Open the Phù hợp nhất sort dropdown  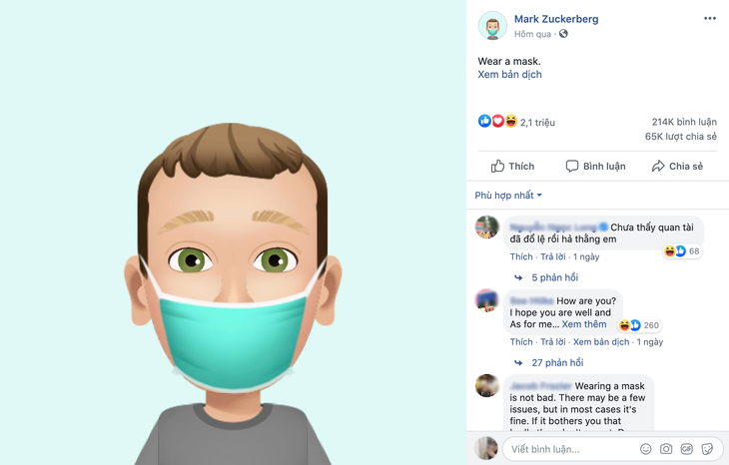coord(508,196)
